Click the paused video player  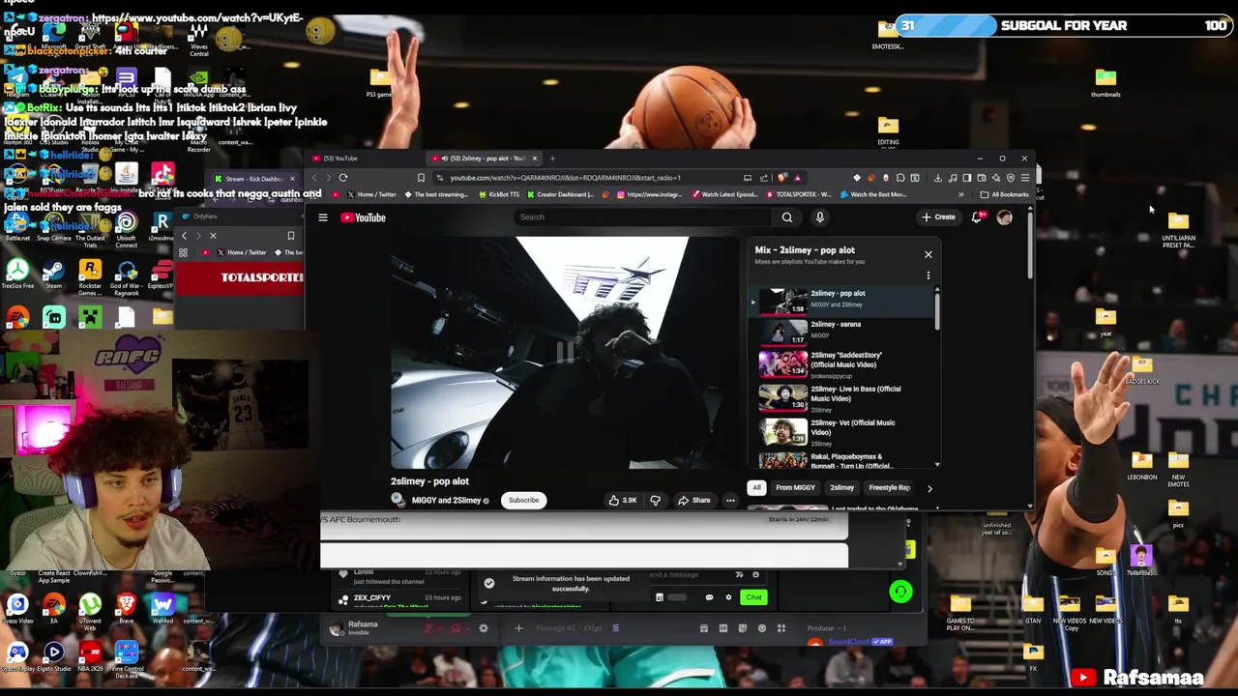point(564,353)
